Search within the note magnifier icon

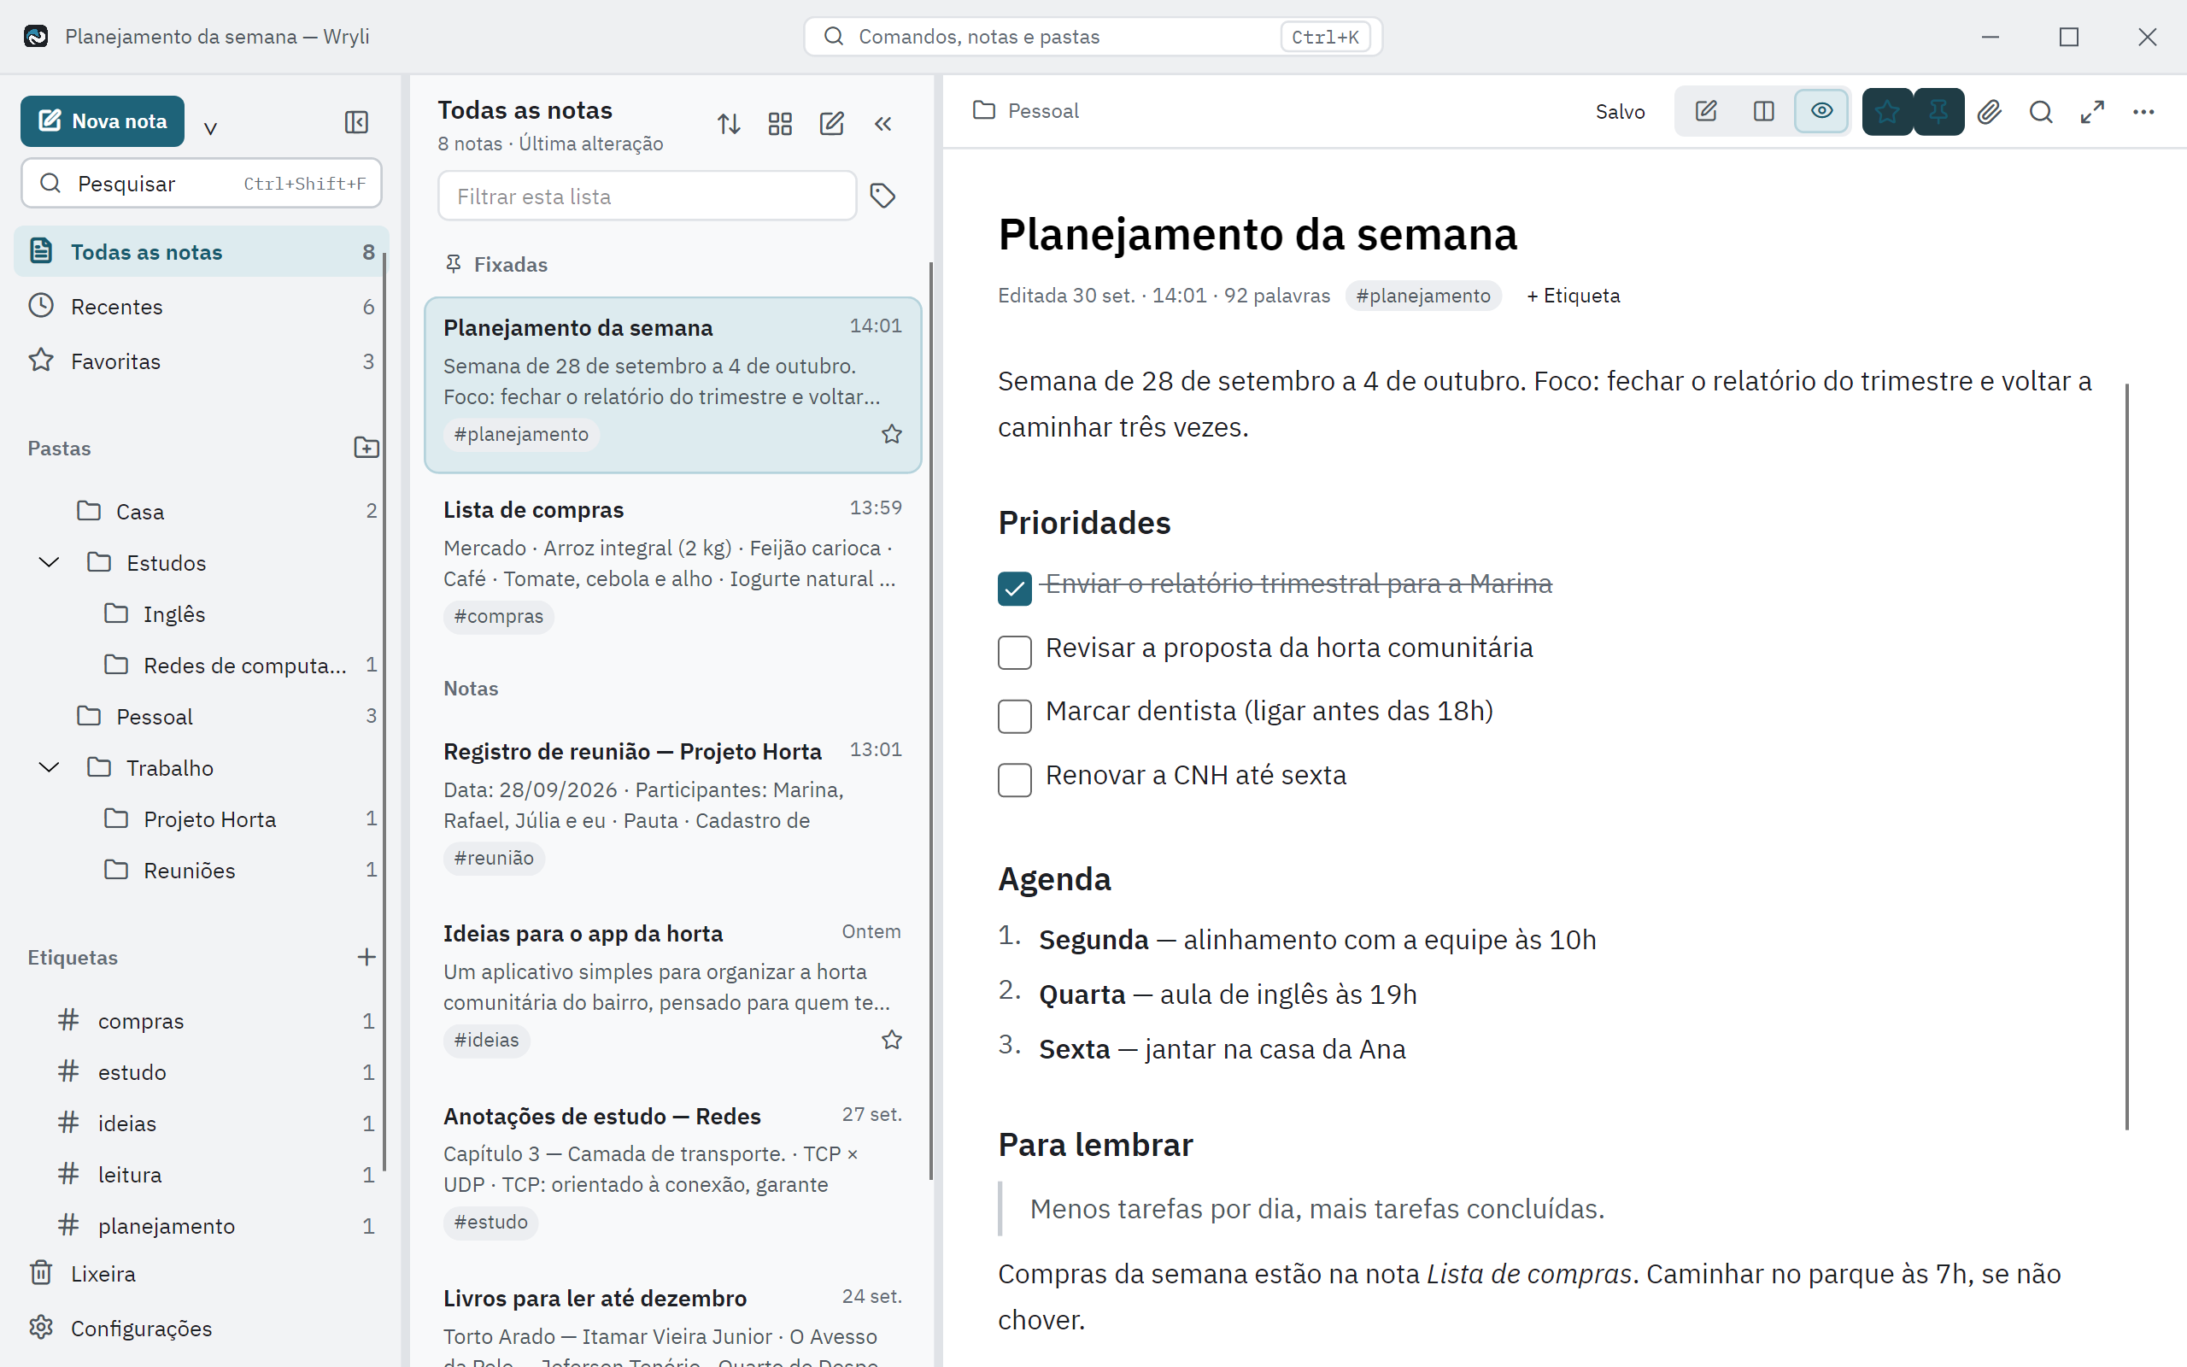coord(2041,112)
